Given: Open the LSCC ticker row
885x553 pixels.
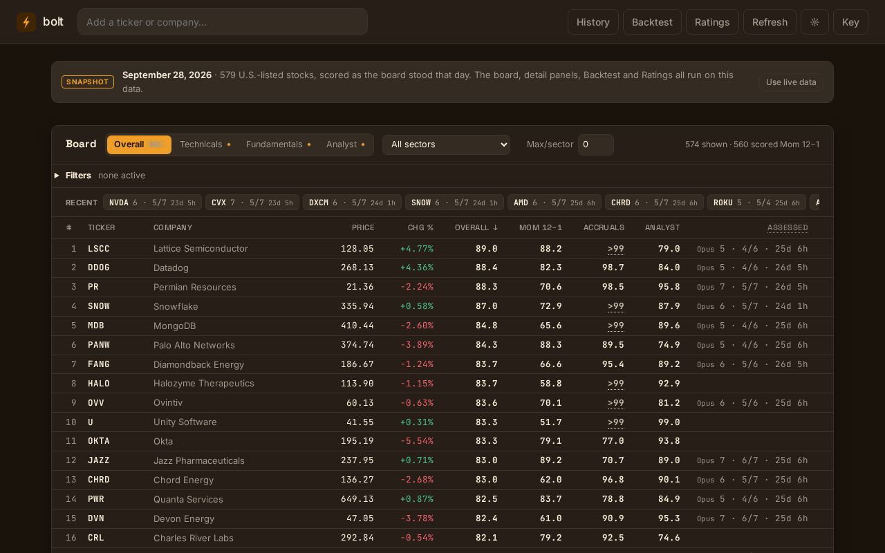Looking at the screenshot, I should point(442,249).
